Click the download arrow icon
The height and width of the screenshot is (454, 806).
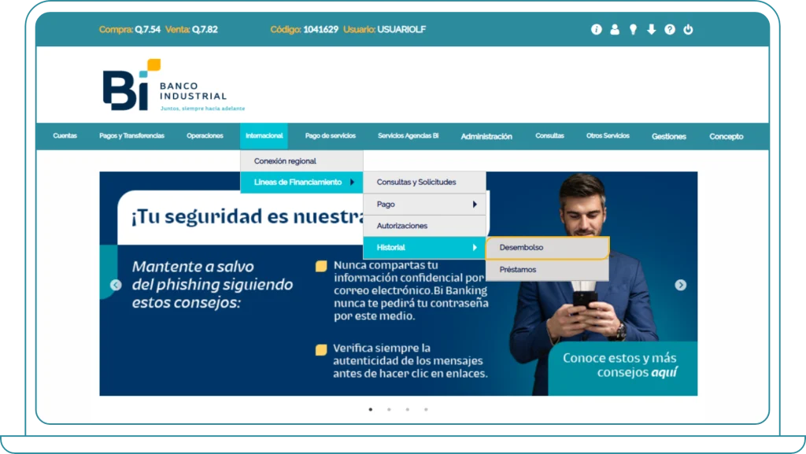(651, 30)
